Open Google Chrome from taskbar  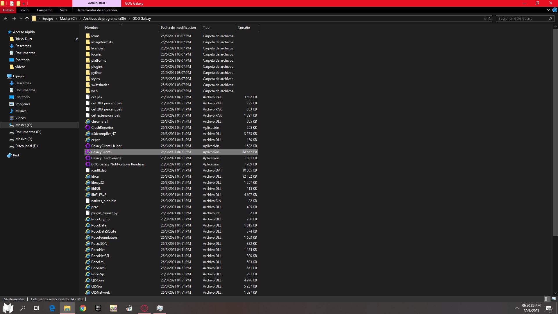pos(83,308)
